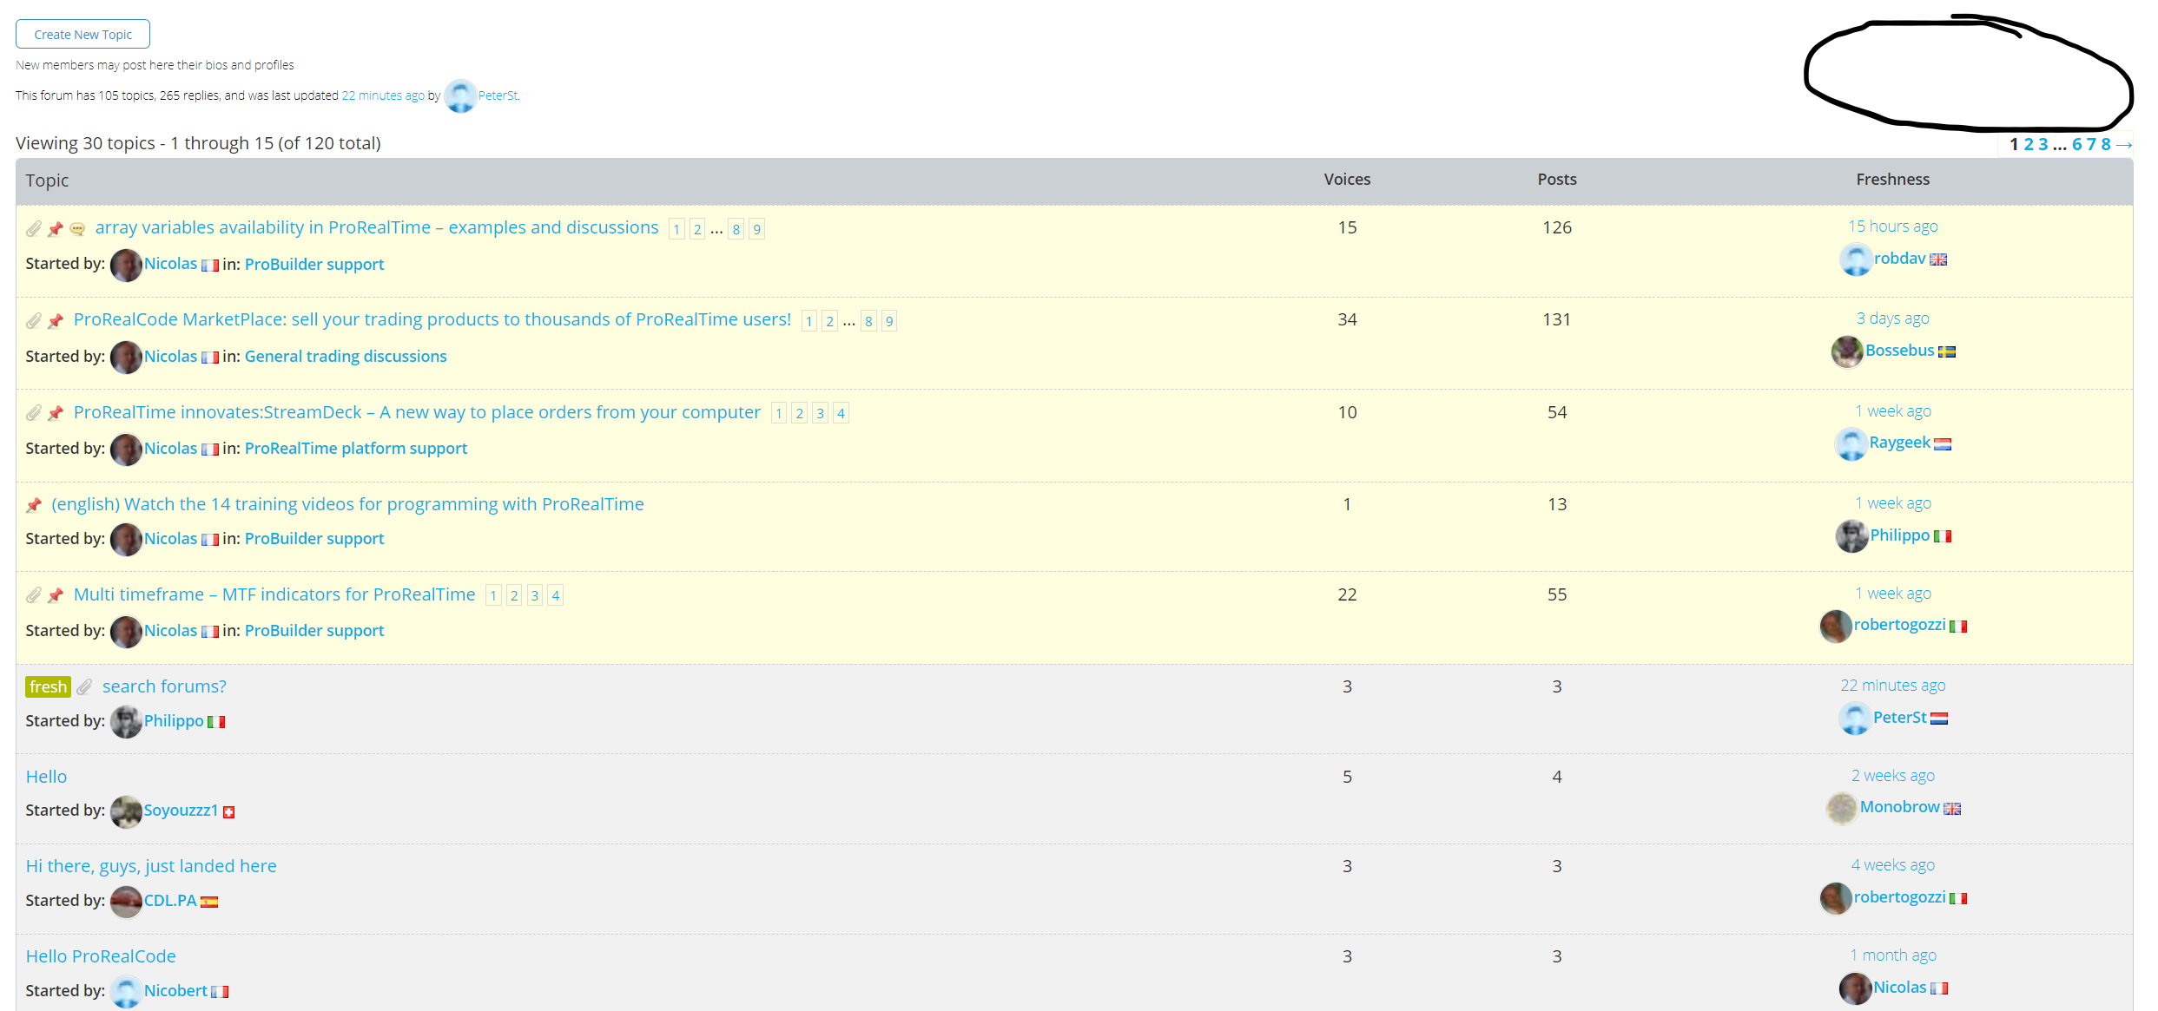Open Monobrow's user profile link
2158x1011 pixels.
point(1899,807)
